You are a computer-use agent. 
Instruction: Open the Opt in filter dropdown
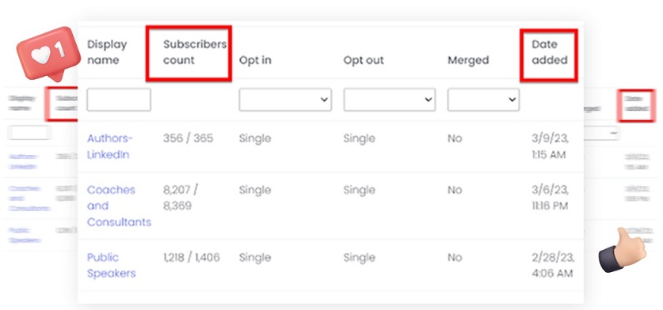pos(285,100)
